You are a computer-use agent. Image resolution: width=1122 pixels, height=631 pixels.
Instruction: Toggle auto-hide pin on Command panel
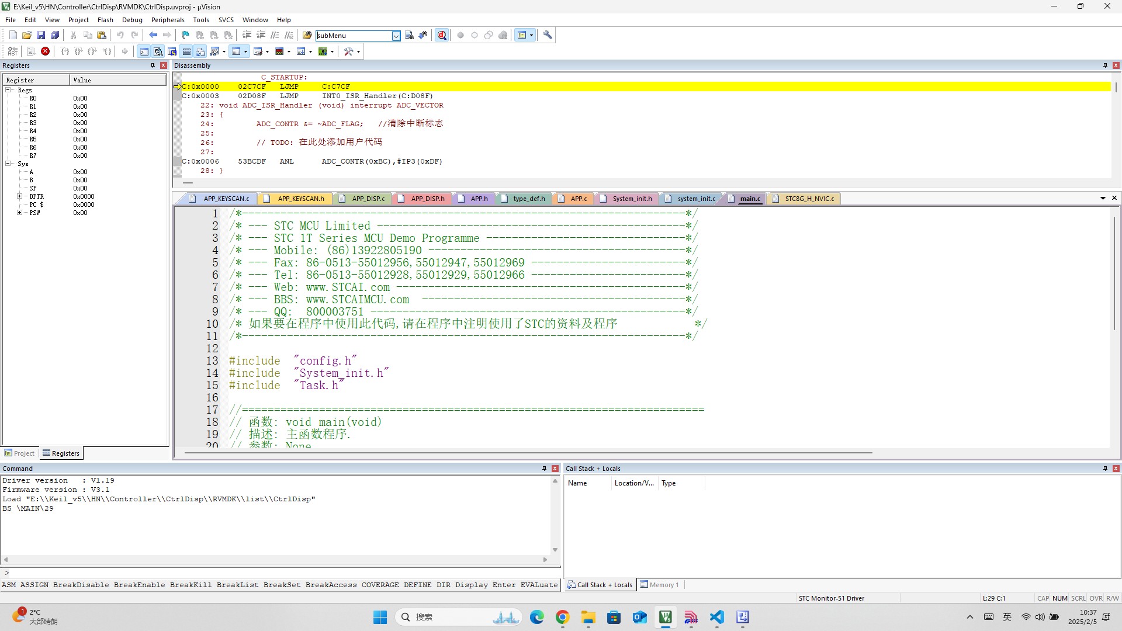(544, 469)
